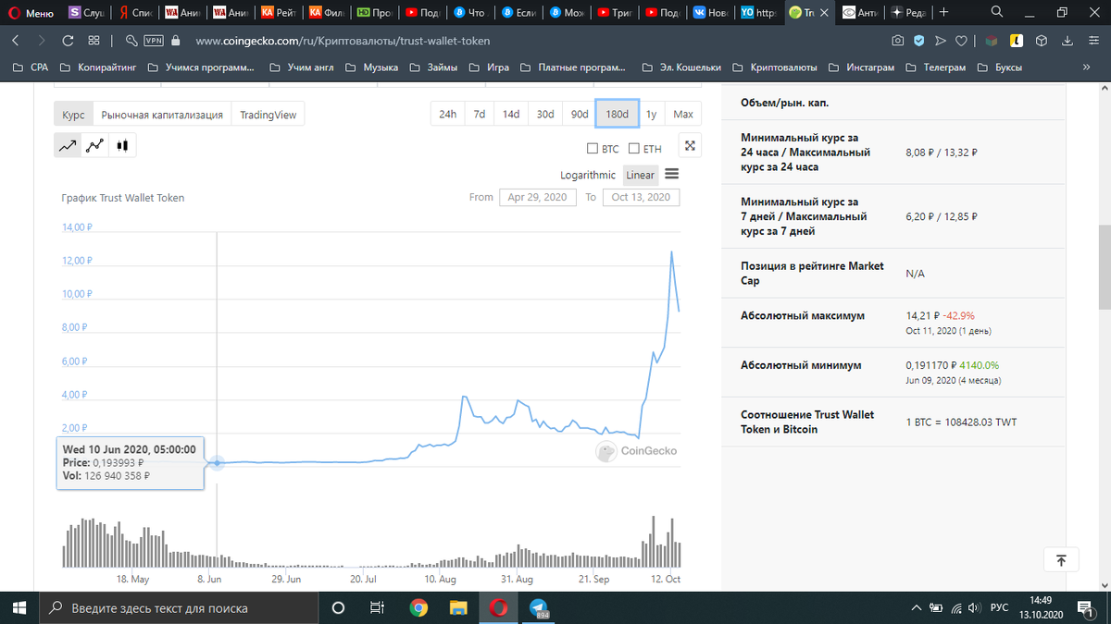1111x624 pixels.
Task: Set chart range to 14d
Action: pyautogui.click(x=511, y=114)
